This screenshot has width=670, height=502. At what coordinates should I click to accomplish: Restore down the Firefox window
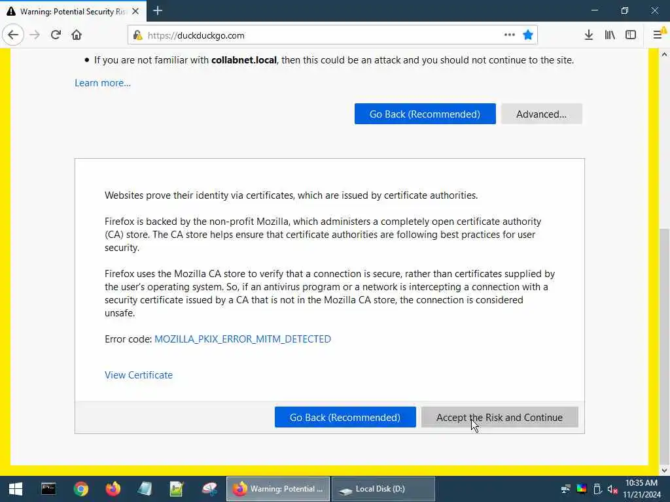[x=625, y=10]
